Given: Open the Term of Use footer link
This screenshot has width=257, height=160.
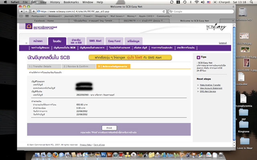Looking at the screenshot, I should [99, 145].
